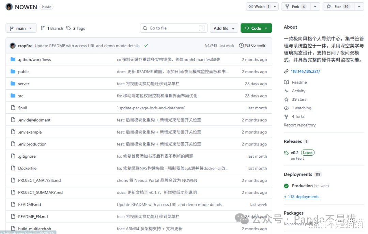Viewport: 368px width, 234px height.
Task: Click the link icon beside 118.145.185.221
Action: (286, 71)
